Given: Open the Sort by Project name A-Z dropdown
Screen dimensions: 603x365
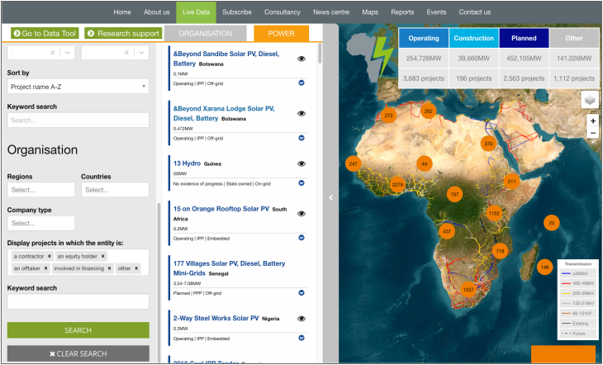Looking at the screenshot, I should click(78, 87).
